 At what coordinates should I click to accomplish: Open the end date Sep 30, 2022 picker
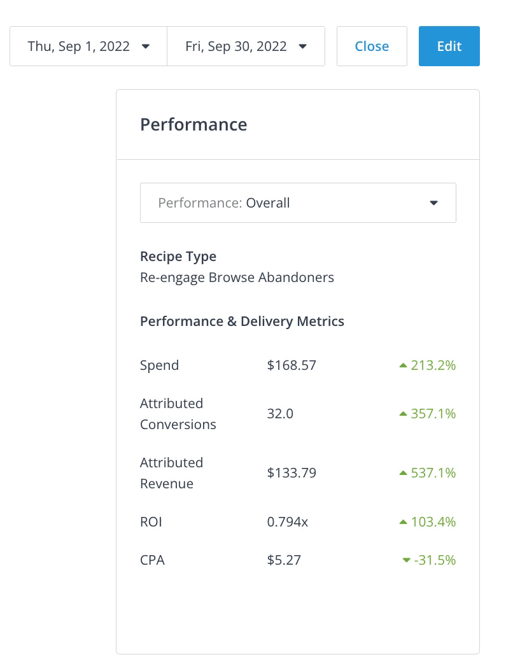246,46
